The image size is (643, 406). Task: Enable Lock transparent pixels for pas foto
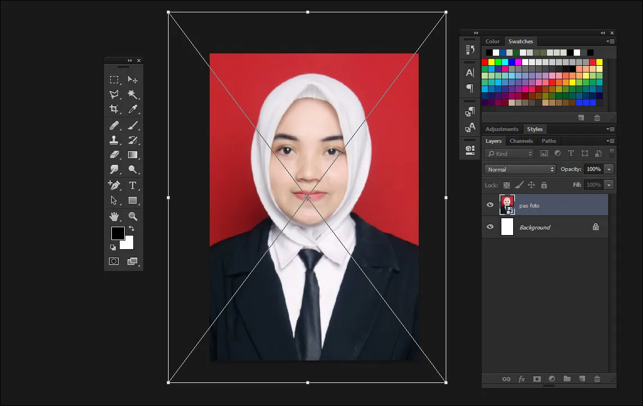tap(506, 185)
